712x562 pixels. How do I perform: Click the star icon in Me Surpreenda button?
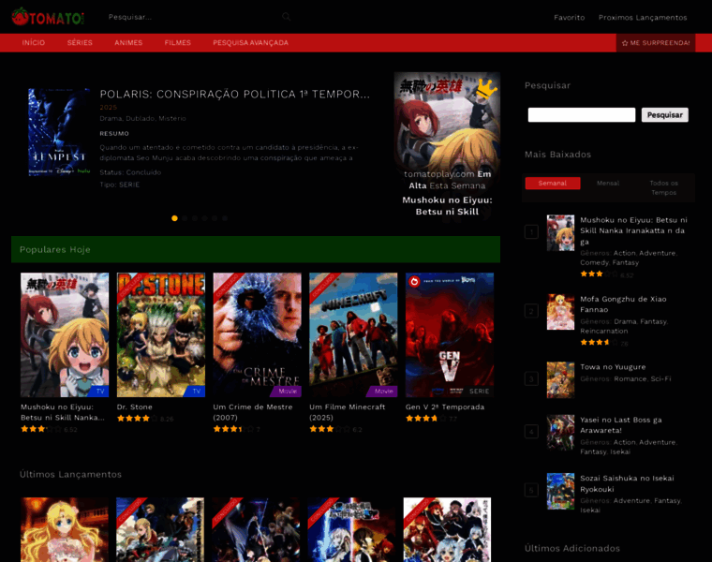pos(625,43)
